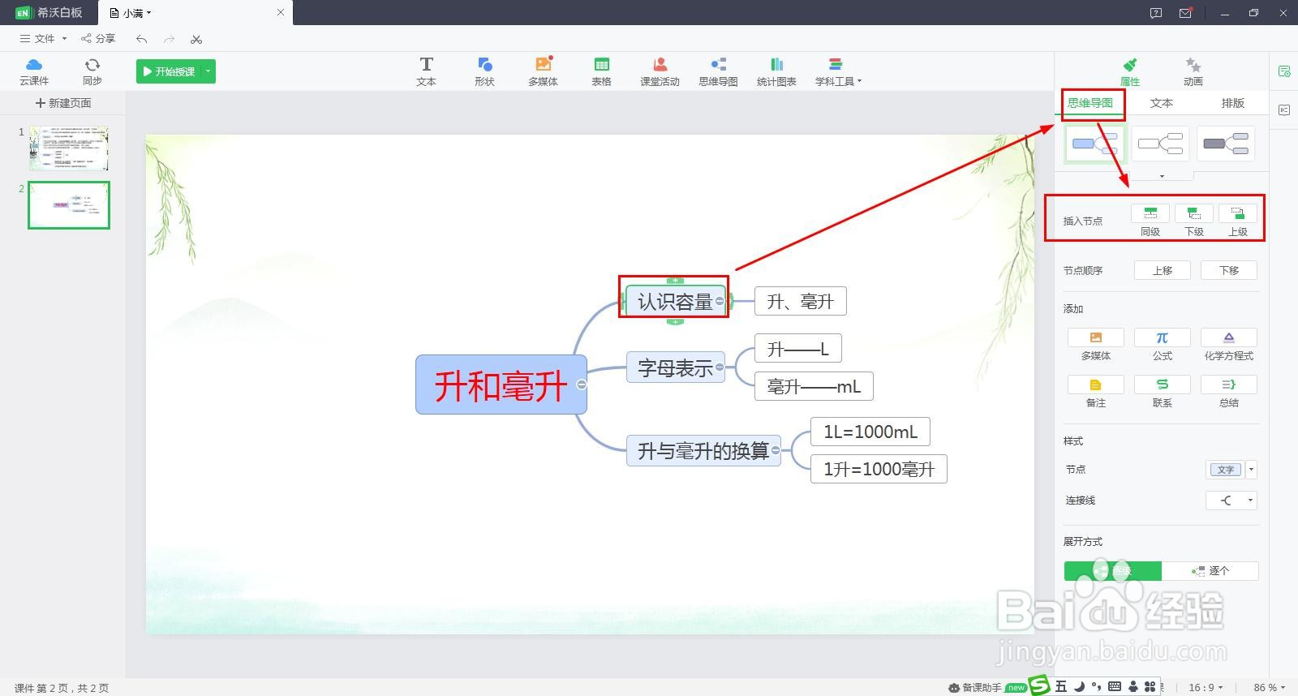
Task: Open the 动画 animation panel
Action: coord(1193,71)
